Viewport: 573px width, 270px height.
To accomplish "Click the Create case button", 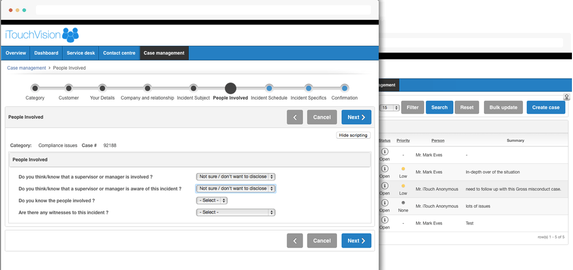I will [x=545, y=107].
